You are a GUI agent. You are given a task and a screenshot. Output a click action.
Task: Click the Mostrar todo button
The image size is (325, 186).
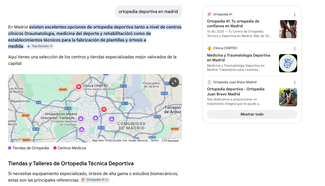[252, 114]
